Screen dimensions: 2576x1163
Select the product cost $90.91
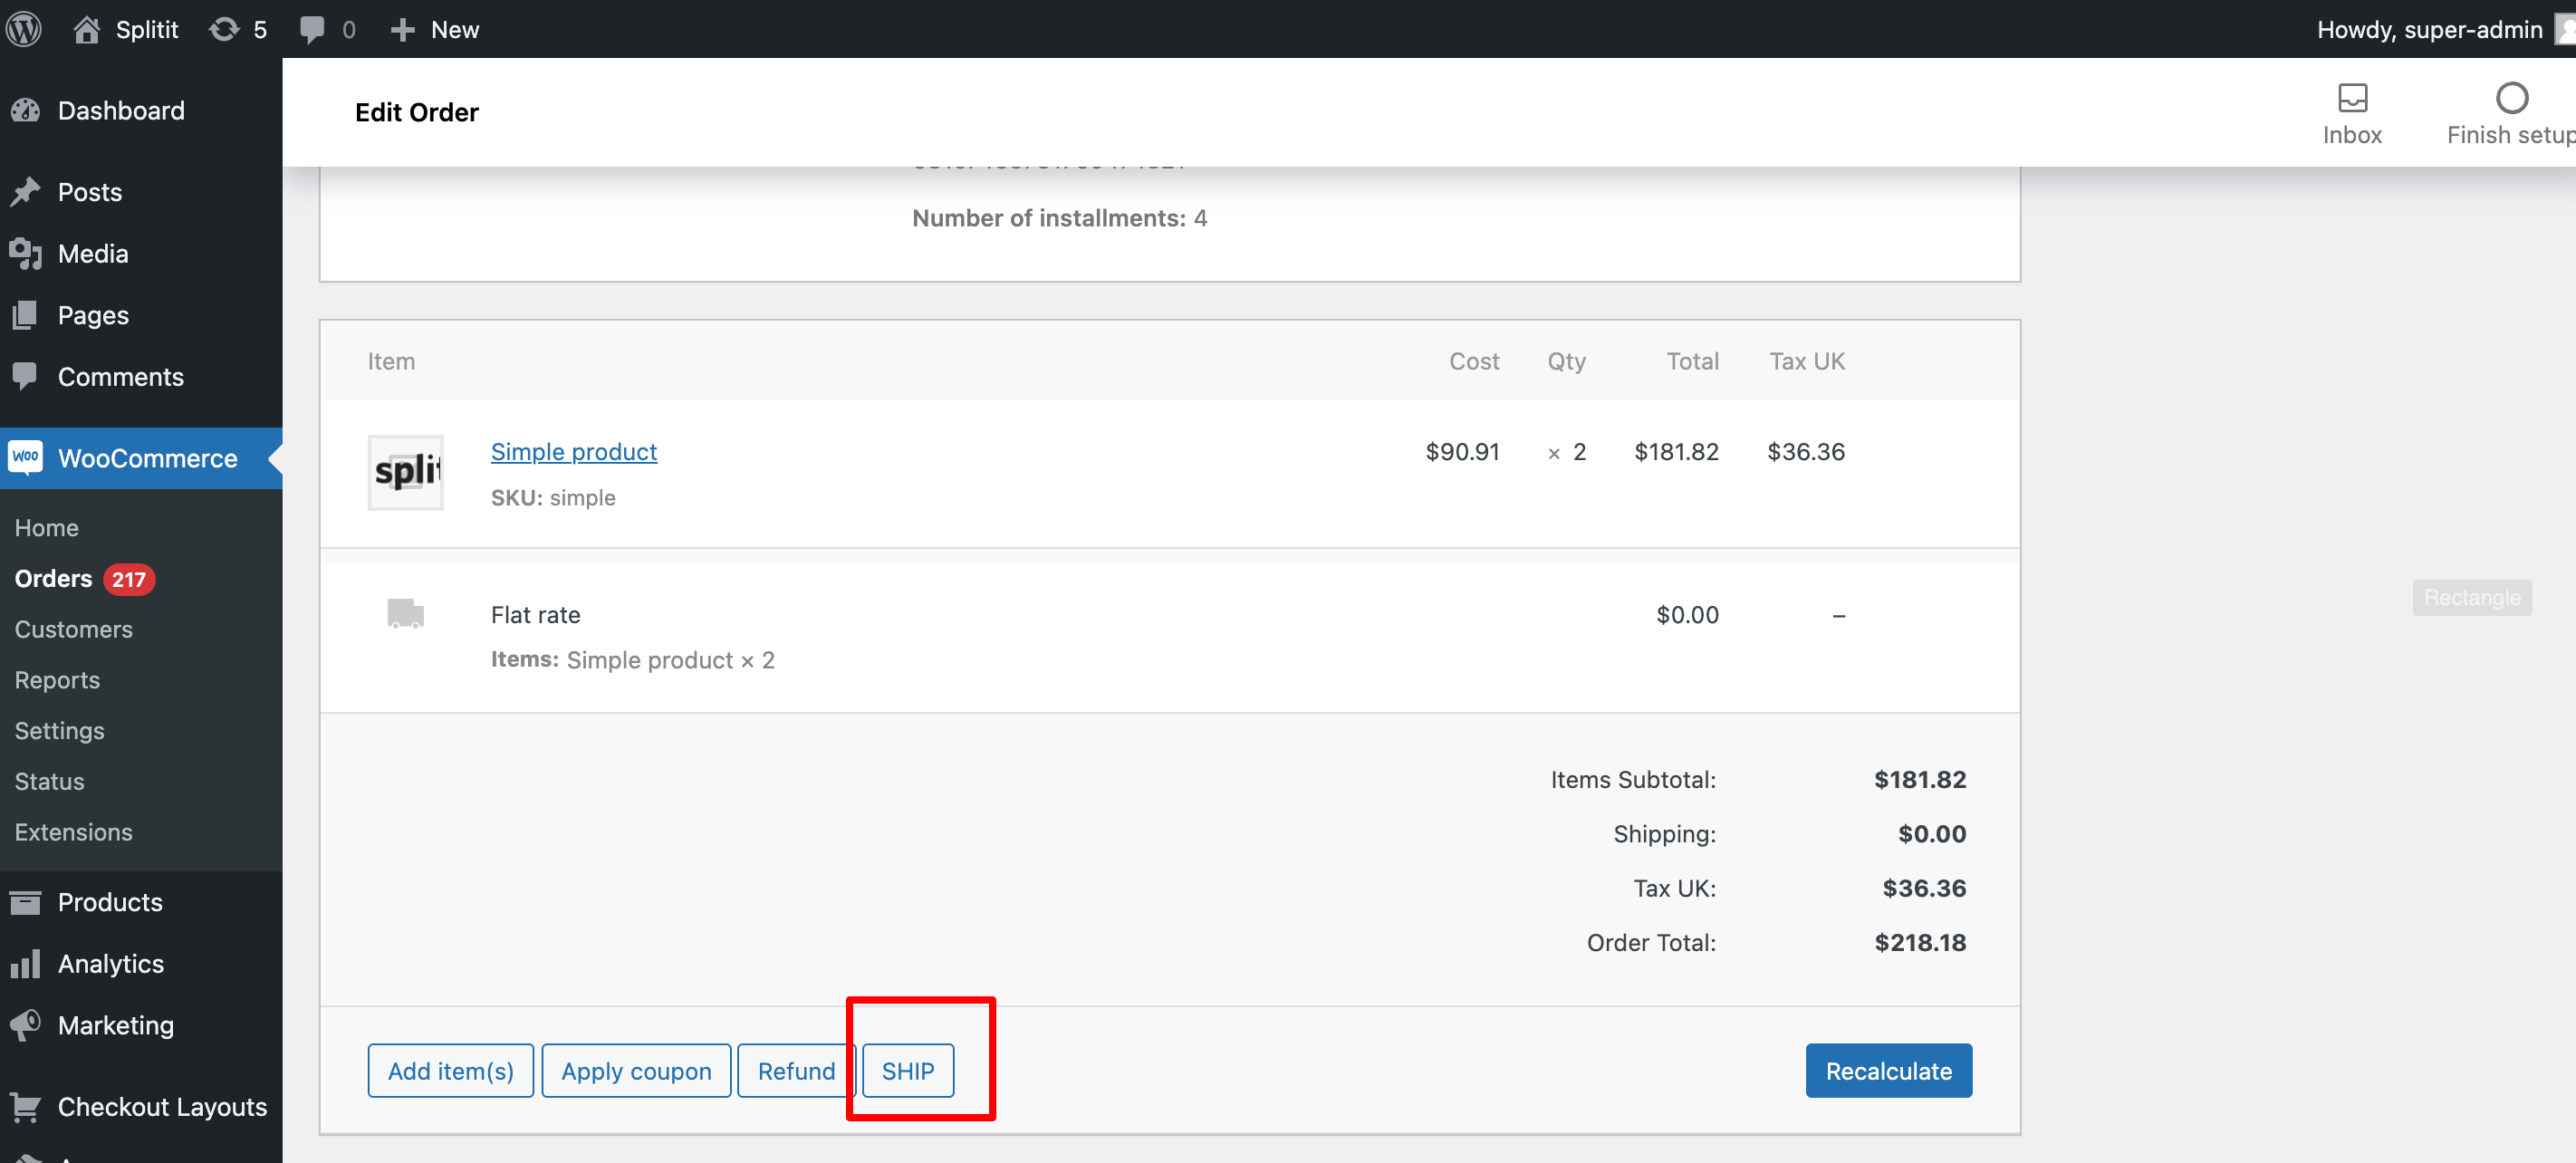coord(1462,452)
